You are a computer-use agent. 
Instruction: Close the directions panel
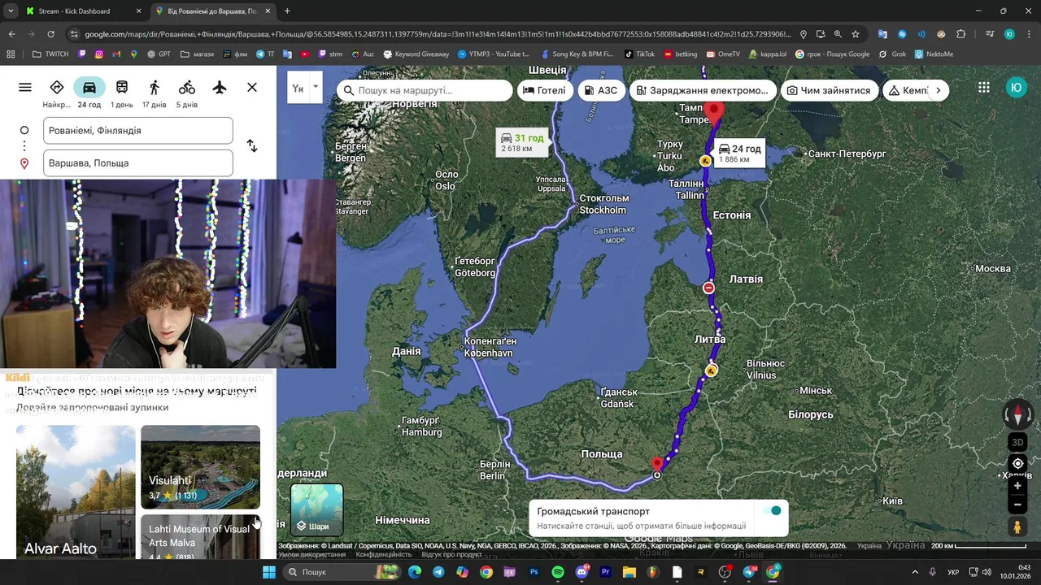(252, 88)
